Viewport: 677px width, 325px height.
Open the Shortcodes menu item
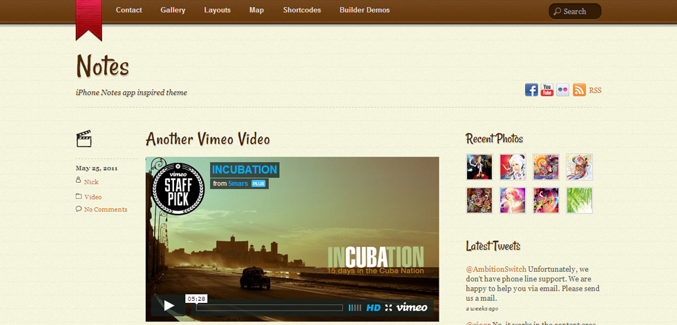pyautogui.click(x=302, y=10)
